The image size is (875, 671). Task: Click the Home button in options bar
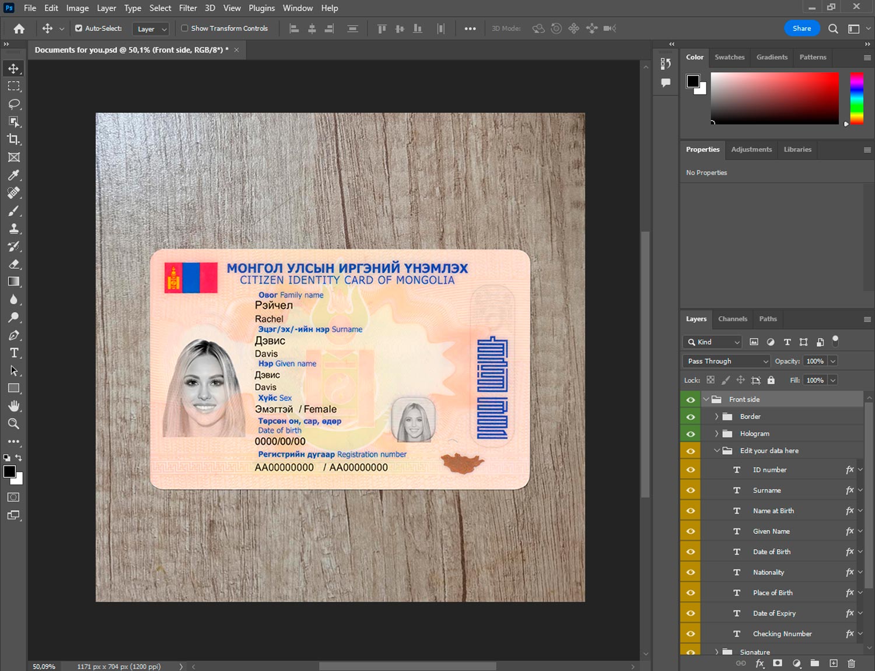[x=19, y=29]
